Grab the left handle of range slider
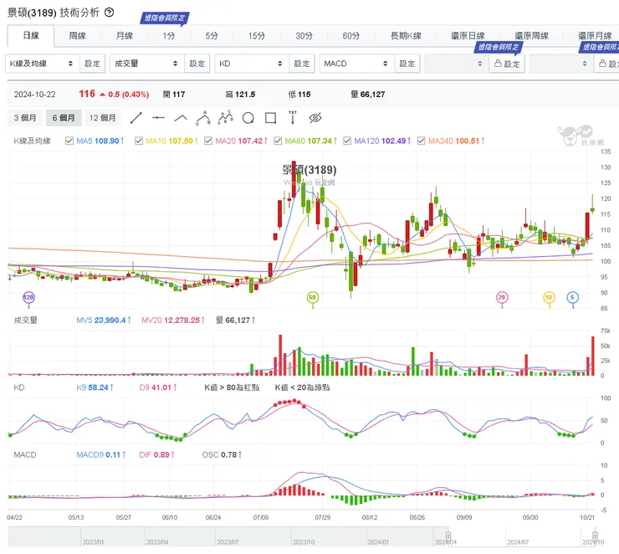 tap(448, 536)
